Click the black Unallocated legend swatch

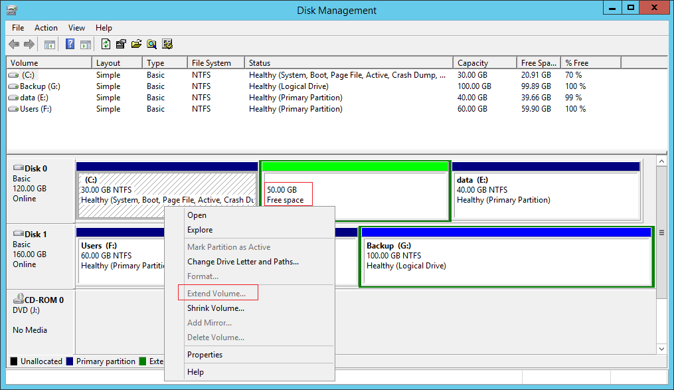[x=14, y=361]
